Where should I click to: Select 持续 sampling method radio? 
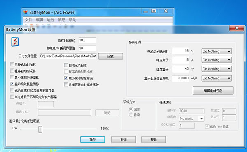click(x=131, y=115)
